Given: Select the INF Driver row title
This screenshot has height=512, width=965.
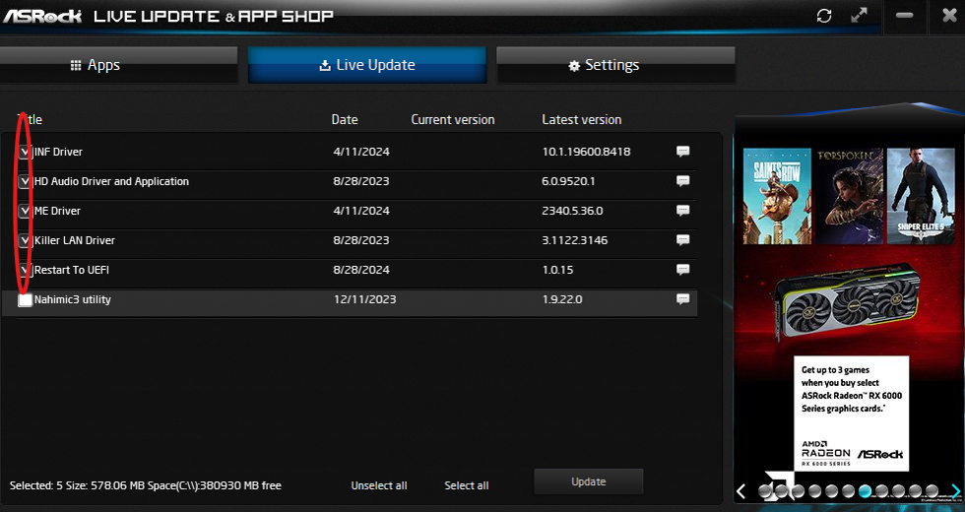Looking at the screenshot, I should pyautogui.click(x=58, y=152).
